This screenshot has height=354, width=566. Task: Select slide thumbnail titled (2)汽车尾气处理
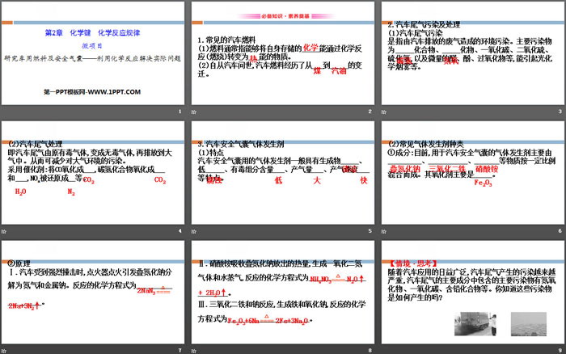tap(93, 172)
